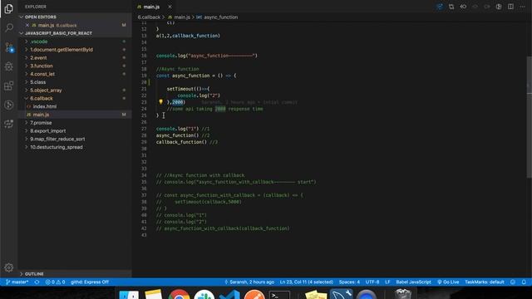Open the Explorer view in activity bar

pyautogui.click(x=9, y=8)
